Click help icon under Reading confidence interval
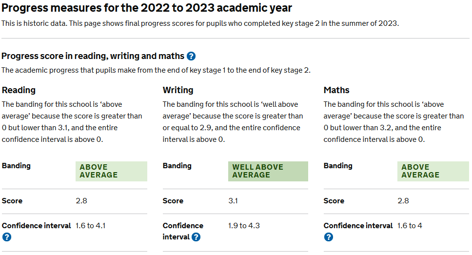472x255 pixels. [x=7, y=237]
